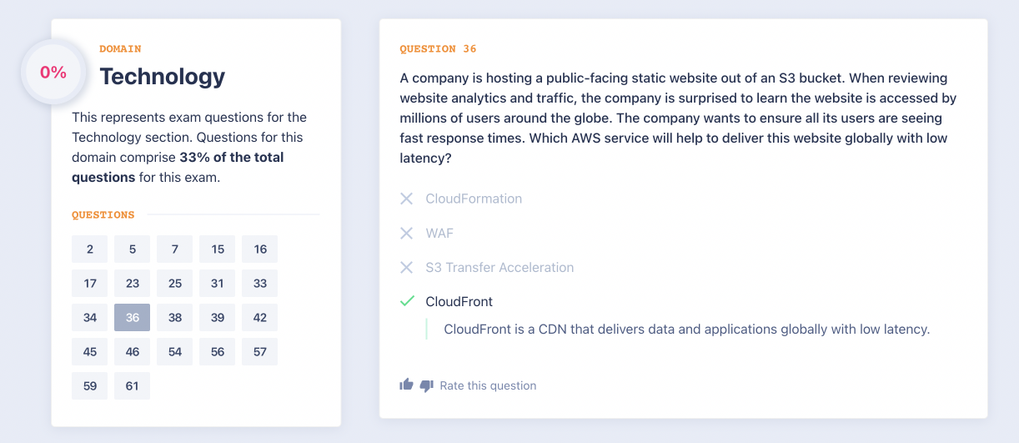
Task: Go to question 2
Action: click(x=90, y=249)
